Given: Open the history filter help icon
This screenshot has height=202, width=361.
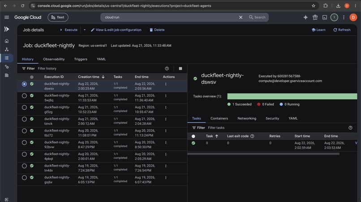Looking at the screenshot, I should pos(167,69).
